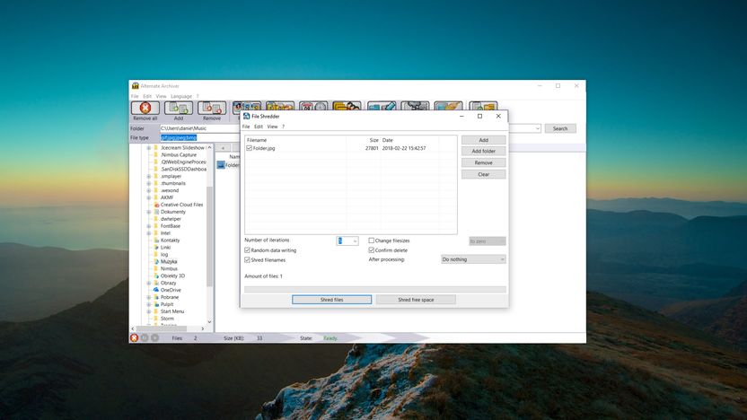Click the date 2018-02-22 15:42:57 cell
747x420 pixels.
tap(403, 148)
